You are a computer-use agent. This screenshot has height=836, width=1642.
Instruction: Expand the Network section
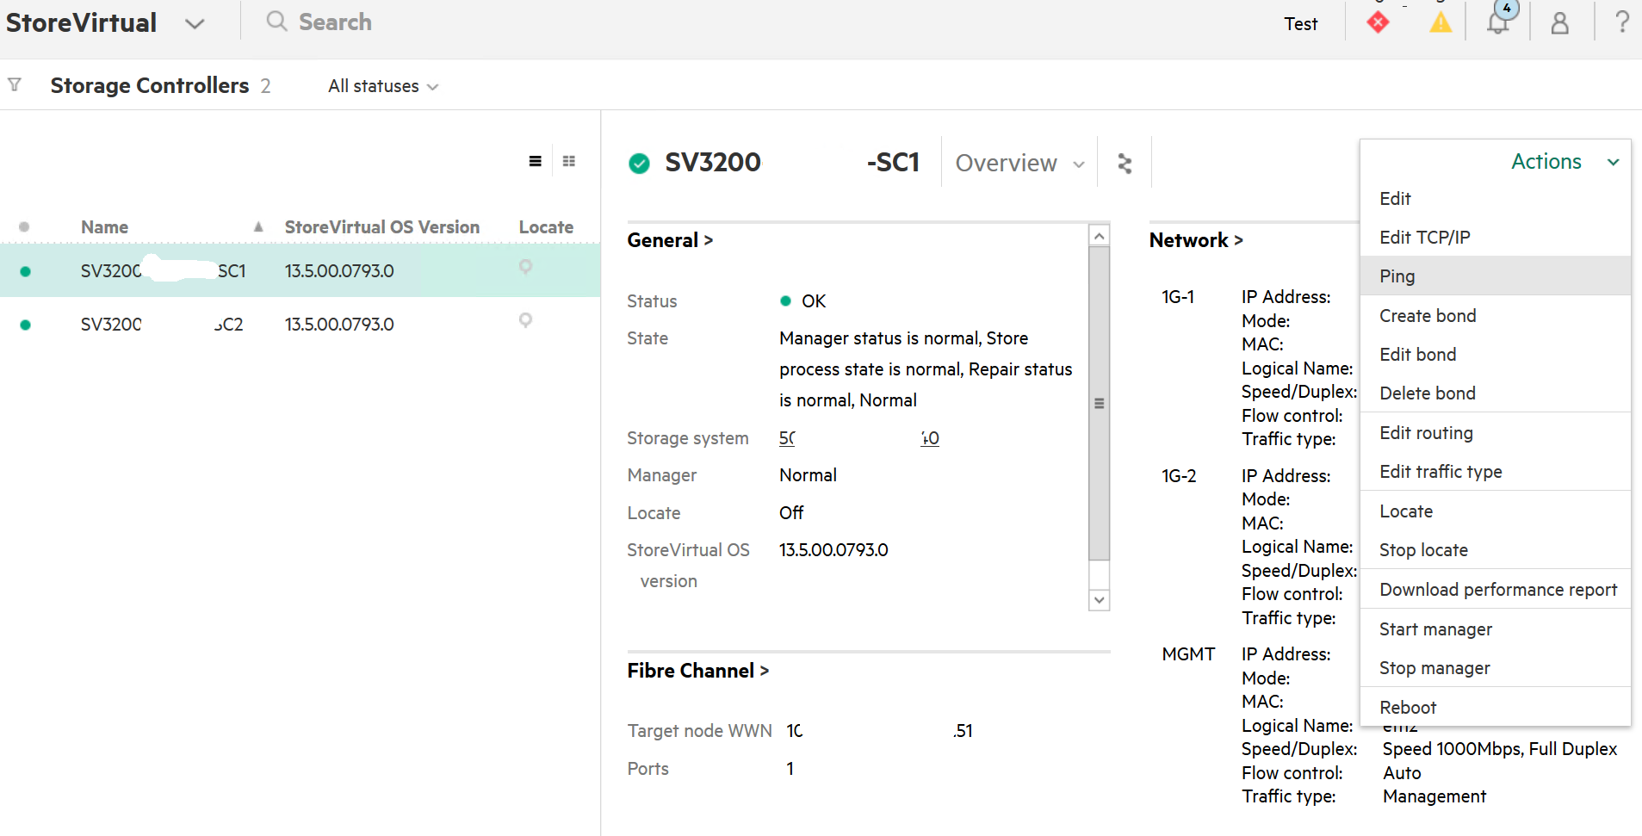coord(1196,240)
